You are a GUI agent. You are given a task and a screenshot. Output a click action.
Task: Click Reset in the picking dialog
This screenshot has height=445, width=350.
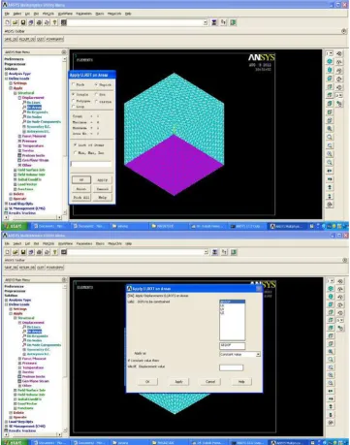coord(81,189)
